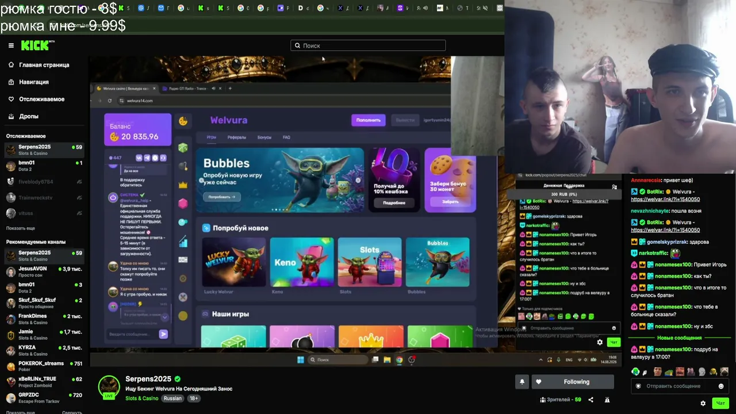This screenshot has width=736, height=414.
Task: Click the Telegram icon in Welvura chat header
Action: coord(147,158)
